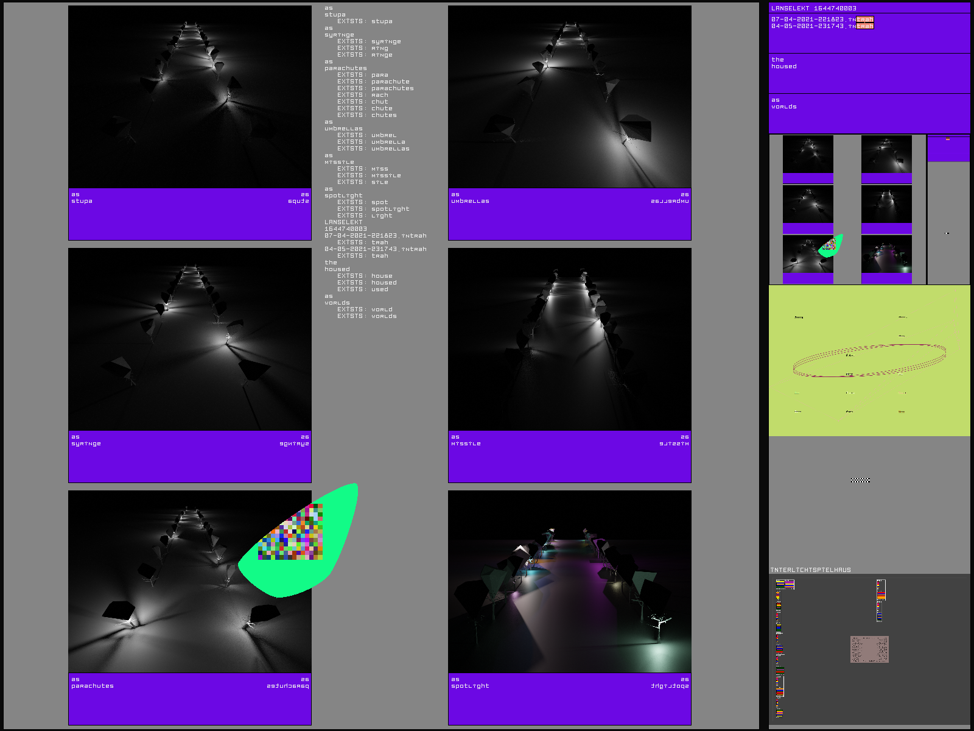Viewport: 974px width, 731px height.
Task: Click the pinkish-brown text block in the dark panel
Action: [x=869, y=649]
